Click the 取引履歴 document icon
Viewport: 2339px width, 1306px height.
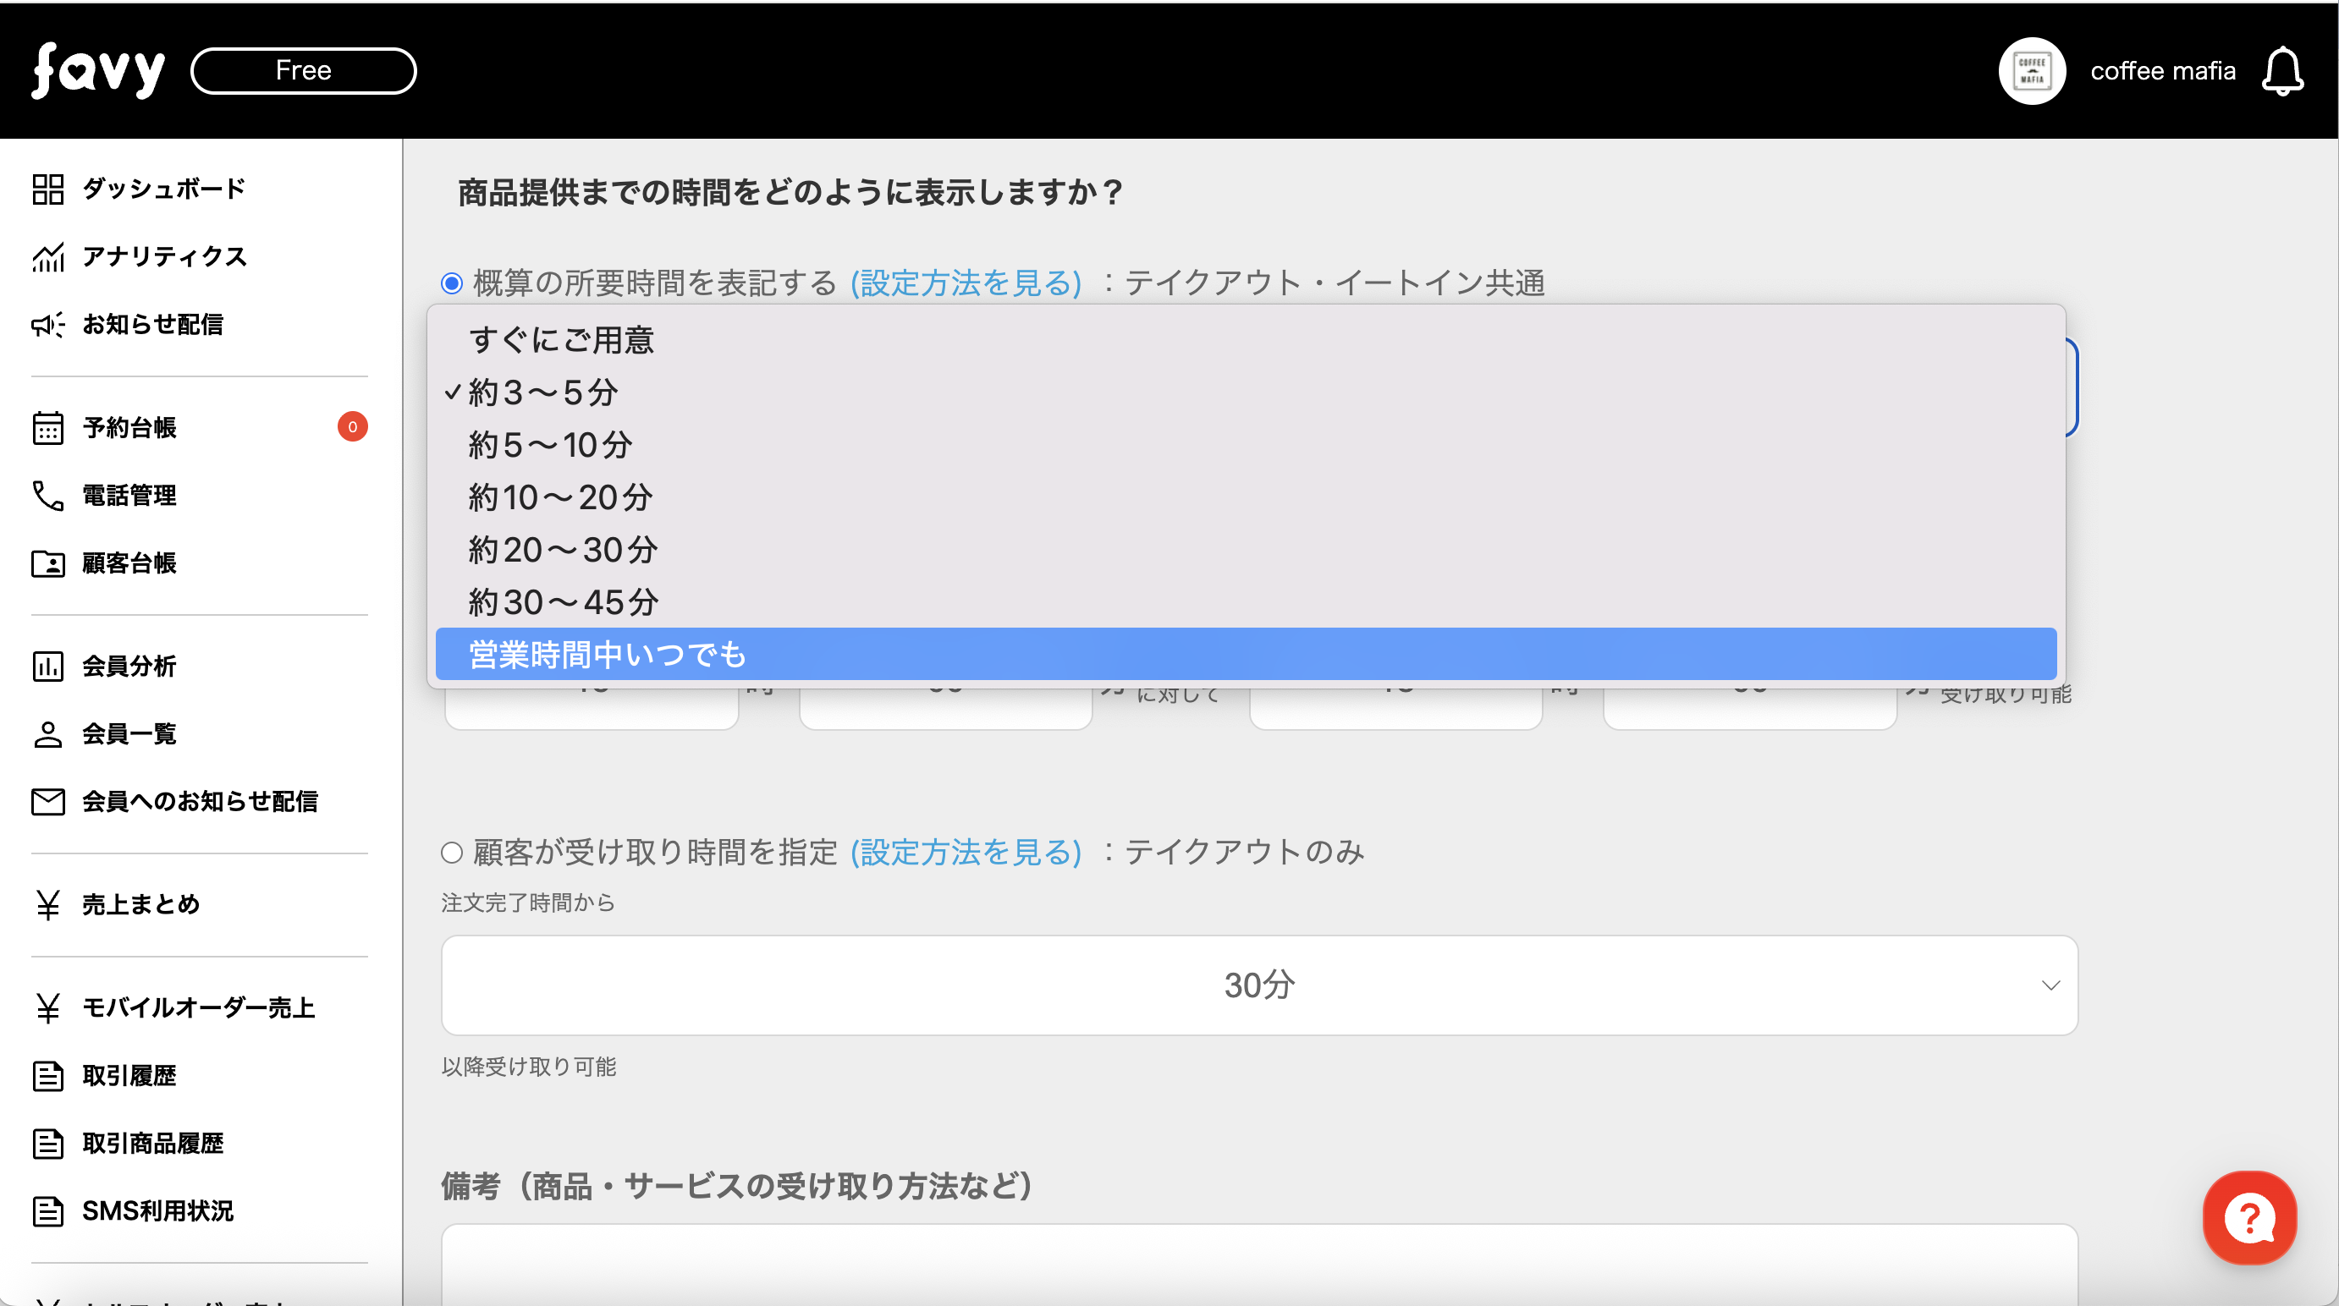pos(47,1075)
